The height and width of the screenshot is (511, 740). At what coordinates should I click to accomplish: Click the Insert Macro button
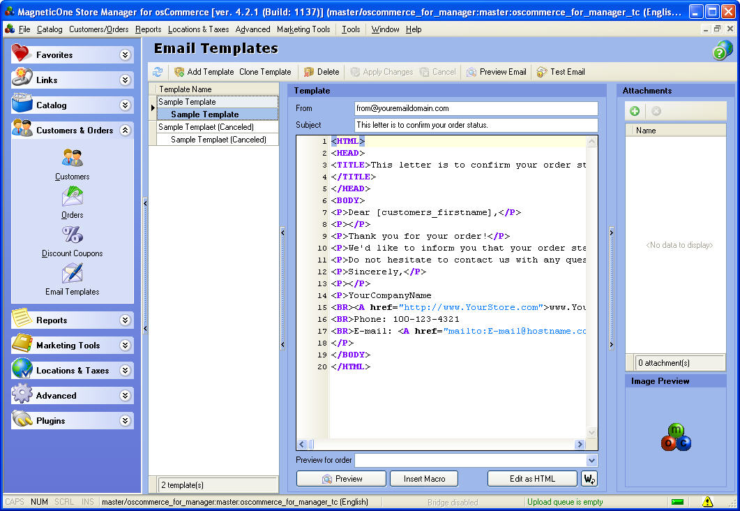coord(424,478)
